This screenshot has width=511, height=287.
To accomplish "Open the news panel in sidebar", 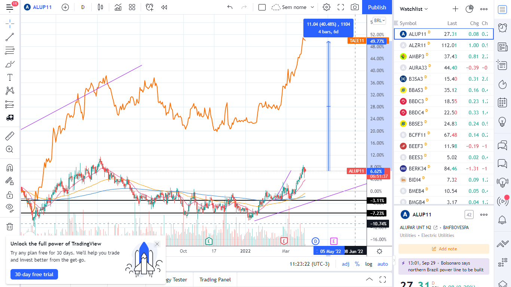I will (502, 47).
